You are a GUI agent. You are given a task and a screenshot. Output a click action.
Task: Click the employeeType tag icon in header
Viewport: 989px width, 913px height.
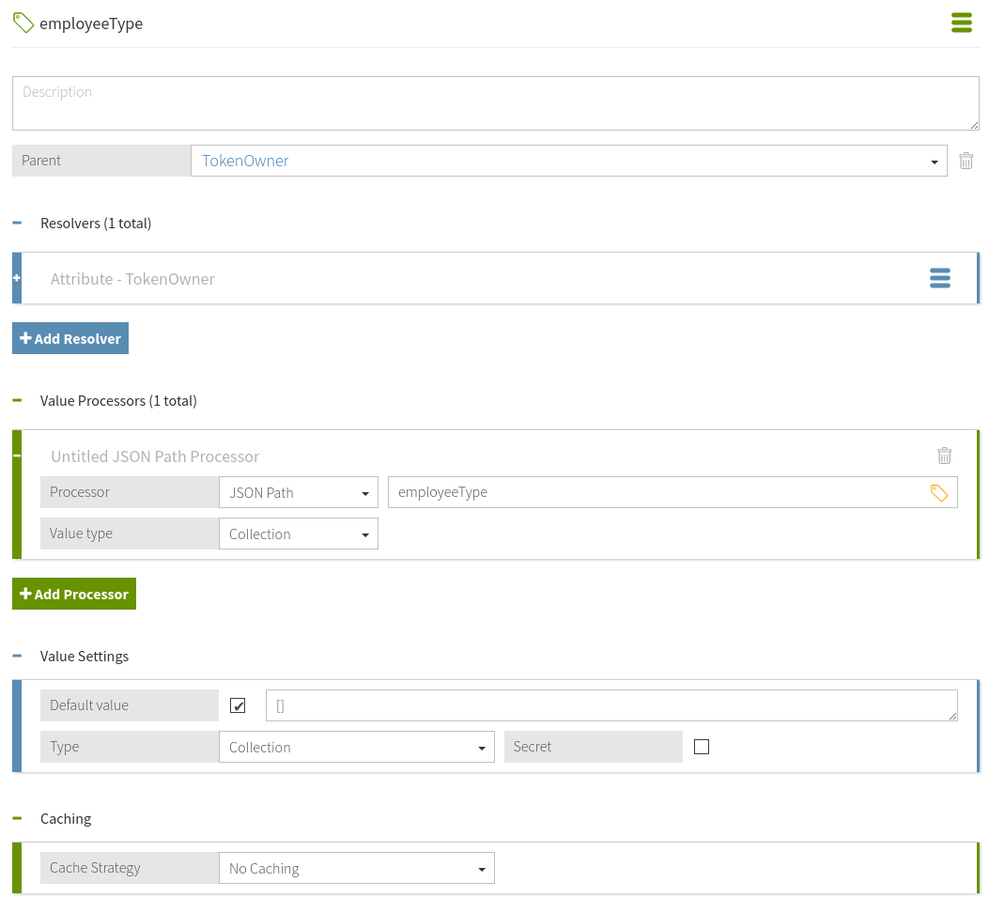(23, 23)
